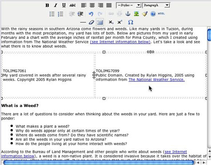The image size is (211, 165).
Task: Click the table row control between cells
Action: (94, 75)
